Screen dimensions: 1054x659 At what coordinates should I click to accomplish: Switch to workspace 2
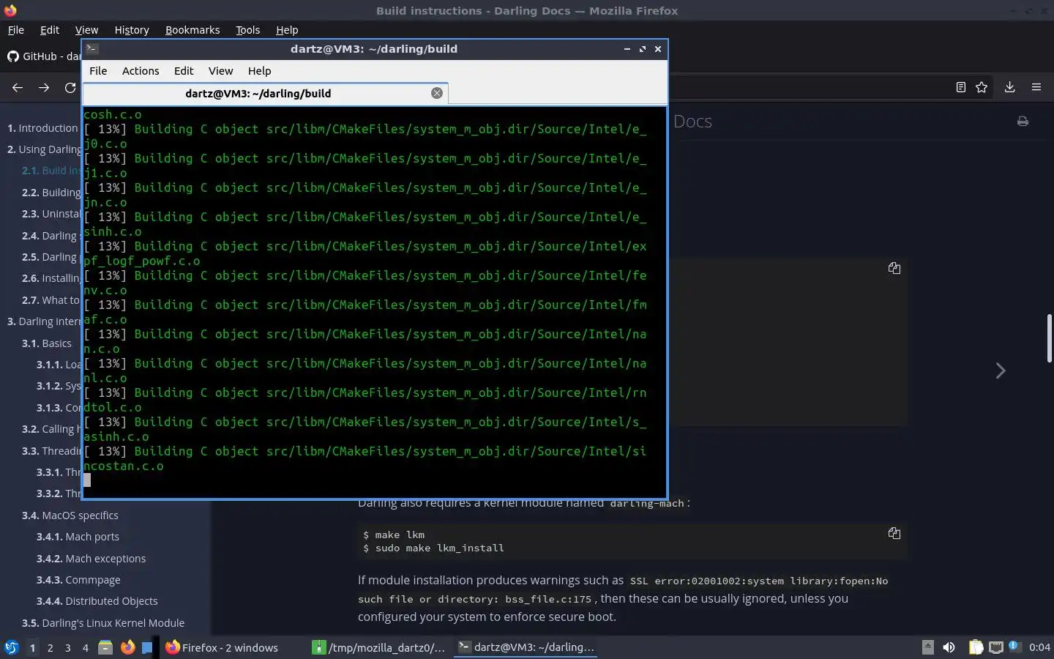[x=50, y=648]
